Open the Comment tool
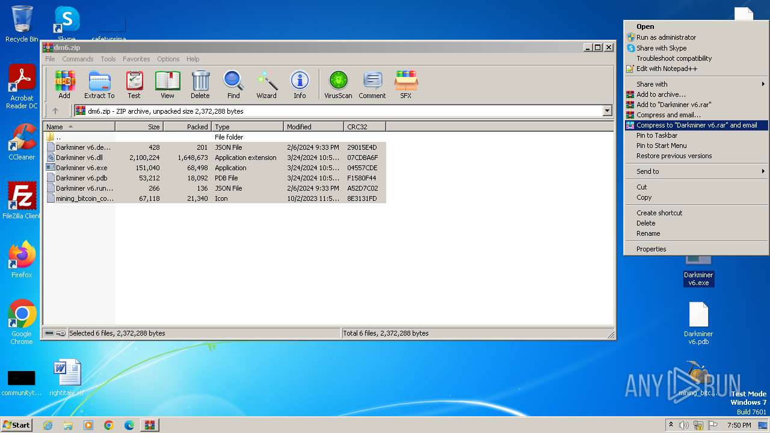Image resolution: width=770 pixels, height=433 pixels. [372, 84]
